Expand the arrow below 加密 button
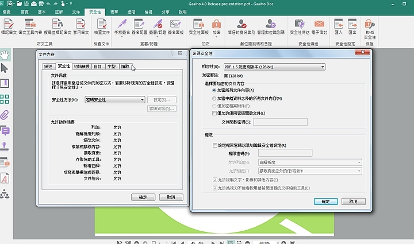The height and width of the screenshot is (244, 414). pyautogui.click(x=216, y=37)
